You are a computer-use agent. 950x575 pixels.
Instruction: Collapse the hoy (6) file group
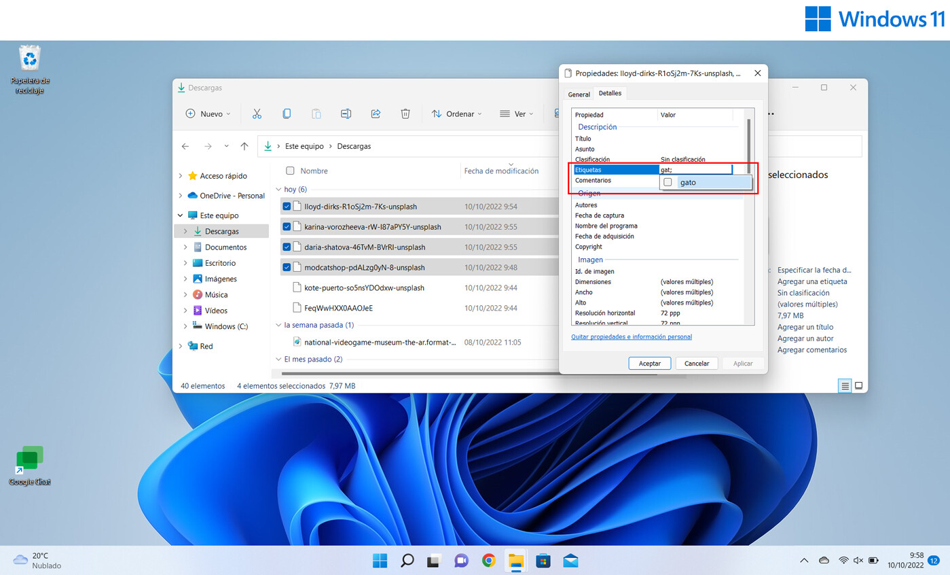point(278,190)
